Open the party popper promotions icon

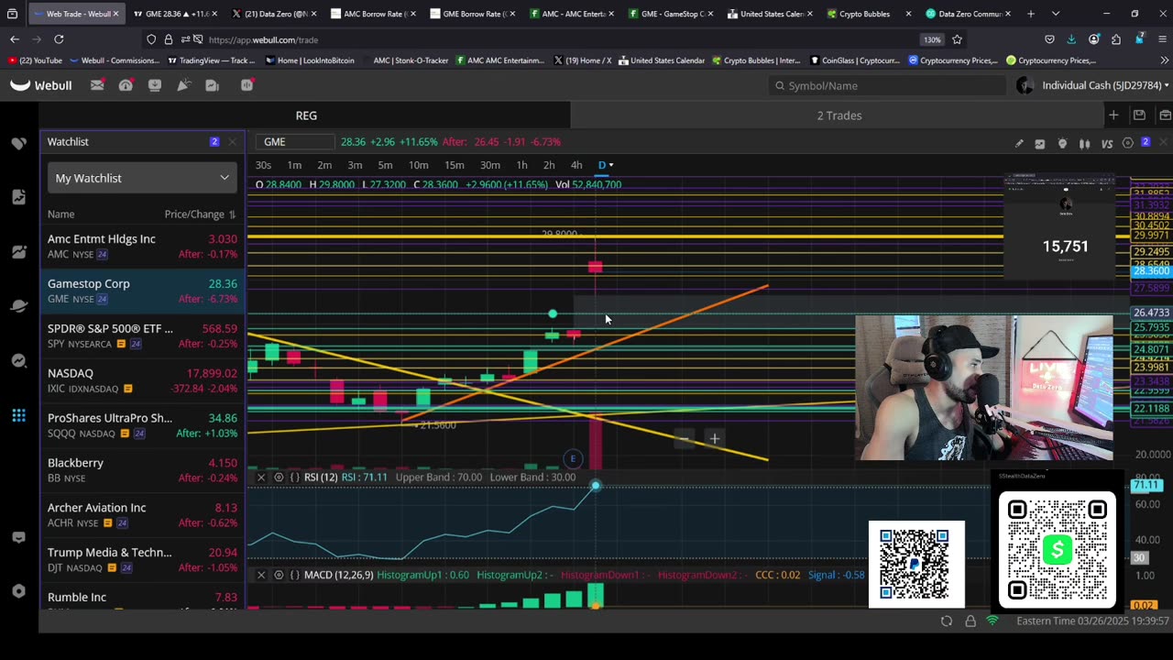point(183,85)
